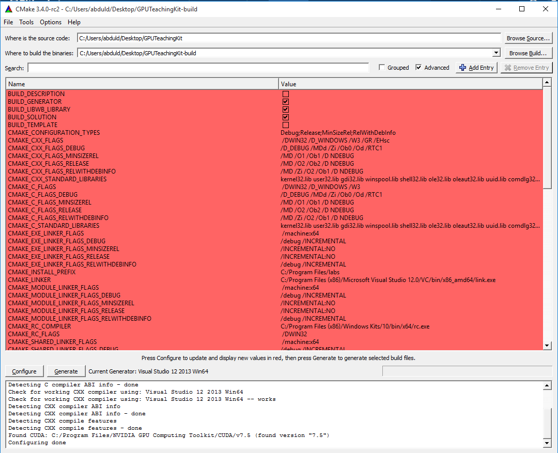This screenshot has width=558, height=453.
Task: Open the Help menu
Action: pos(74,22)
